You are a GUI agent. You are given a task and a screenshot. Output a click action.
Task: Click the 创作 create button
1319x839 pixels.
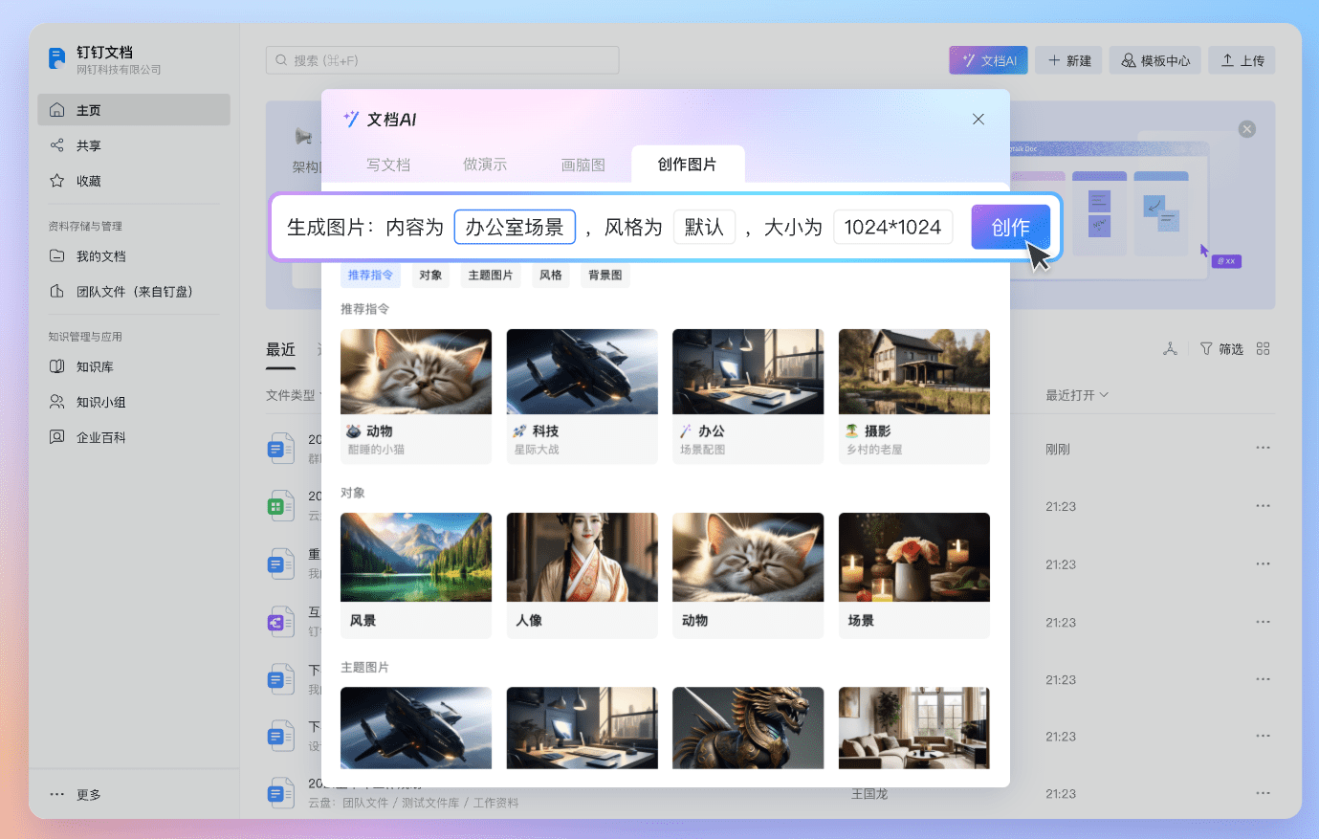(1010, 228)
